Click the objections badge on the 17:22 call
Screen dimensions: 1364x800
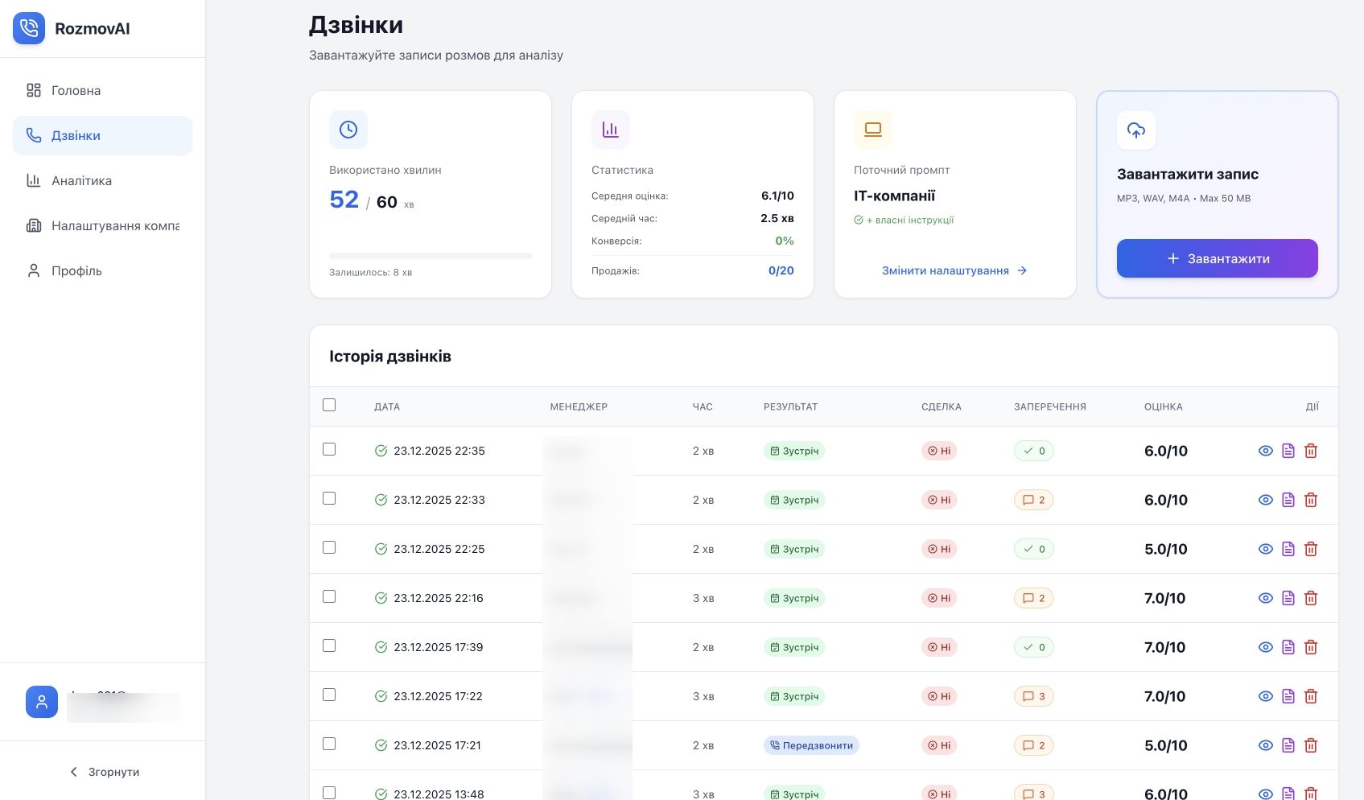pyautogui.click(x=1034, y=696)
